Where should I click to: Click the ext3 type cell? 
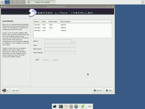[x=44, y=31]
